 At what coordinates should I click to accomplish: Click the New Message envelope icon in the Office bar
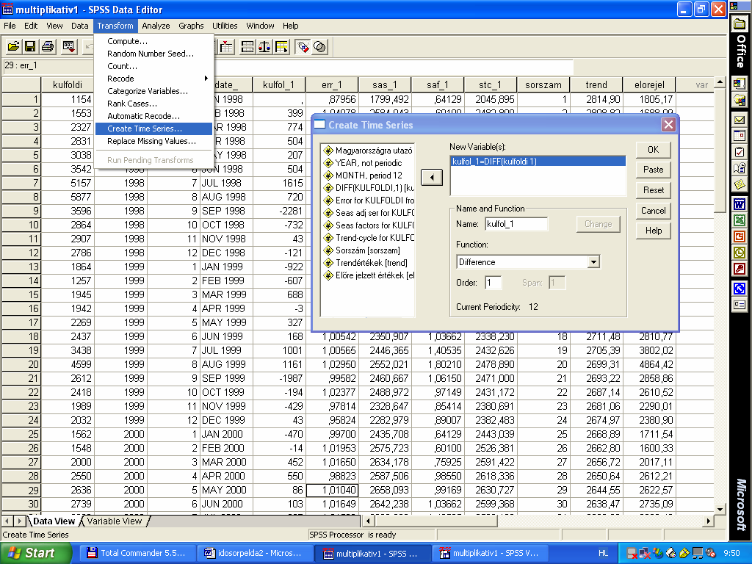740,120
